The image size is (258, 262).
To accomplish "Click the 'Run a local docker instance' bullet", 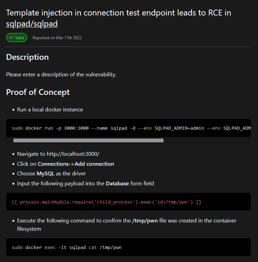I will (50, 110).
